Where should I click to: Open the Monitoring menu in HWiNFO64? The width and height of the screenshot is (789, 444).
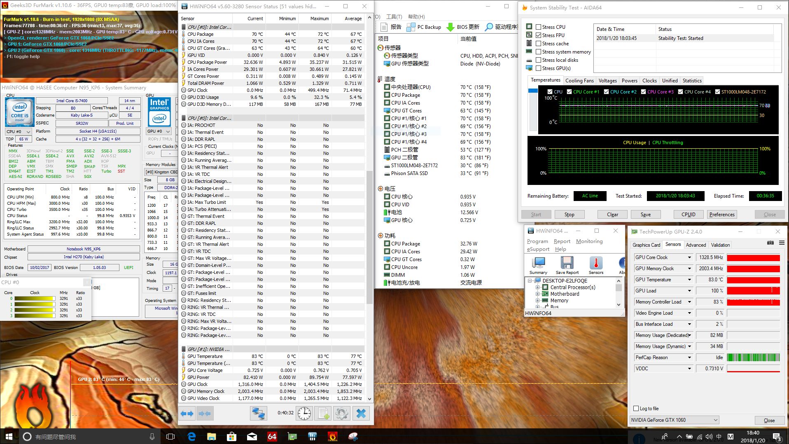click(589, 241)
